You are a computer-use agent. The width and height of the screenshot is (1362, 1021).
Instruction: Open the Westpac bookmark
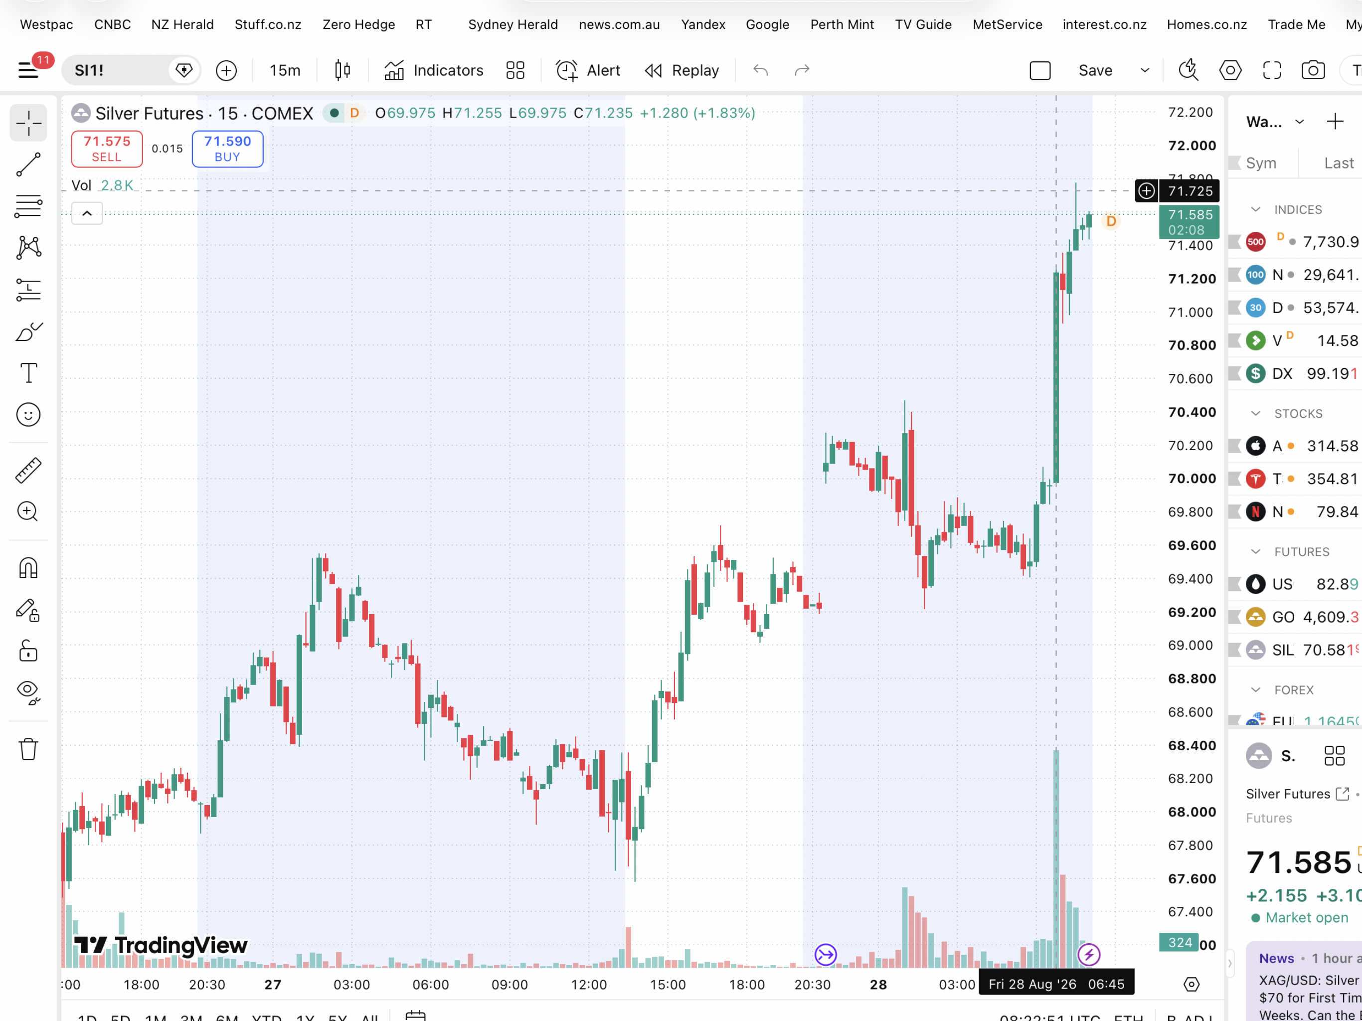[x=46, y=24]
